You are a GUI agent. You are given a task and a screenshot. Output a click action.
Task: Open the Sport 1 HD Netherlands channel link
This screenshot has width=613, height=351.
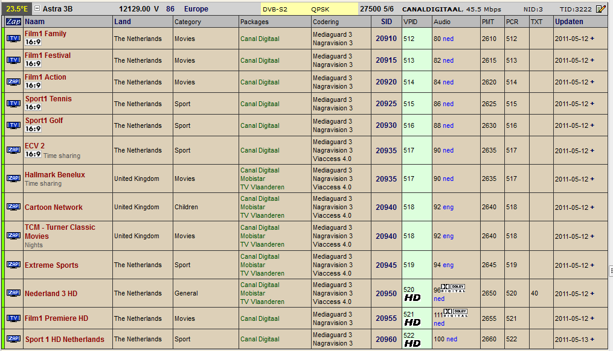pos(65,340)
